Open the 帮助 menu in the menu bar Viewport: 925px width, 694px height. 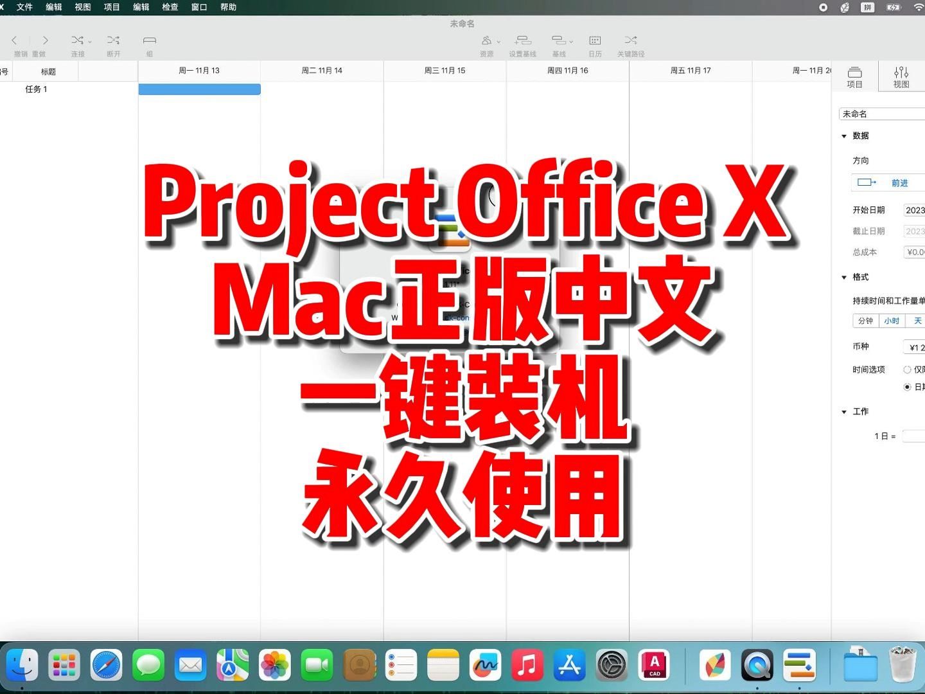point(228,7)
